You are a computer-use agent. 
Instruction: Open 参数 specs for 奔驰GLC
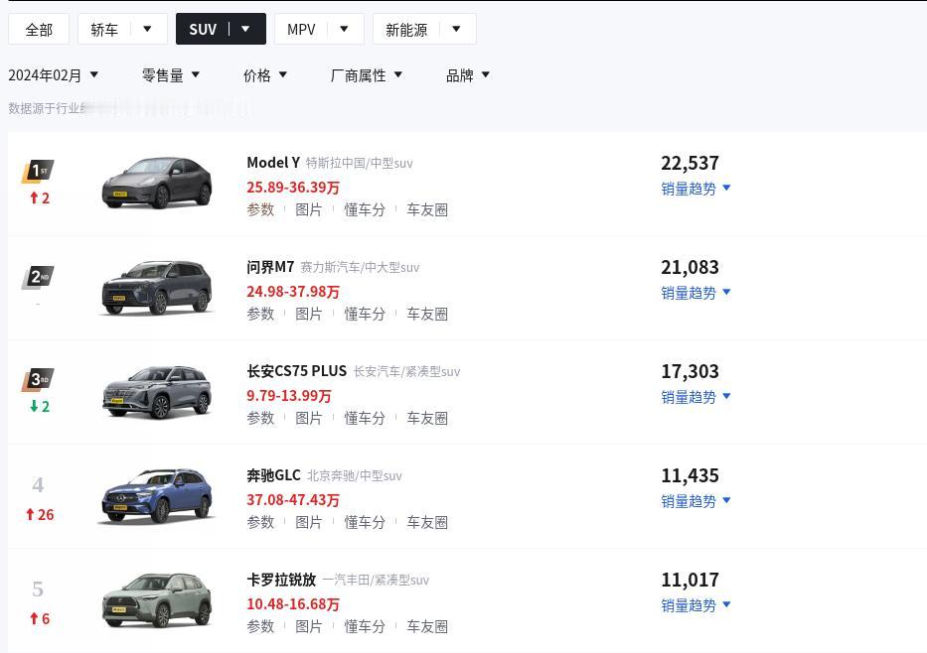point(260,523)
